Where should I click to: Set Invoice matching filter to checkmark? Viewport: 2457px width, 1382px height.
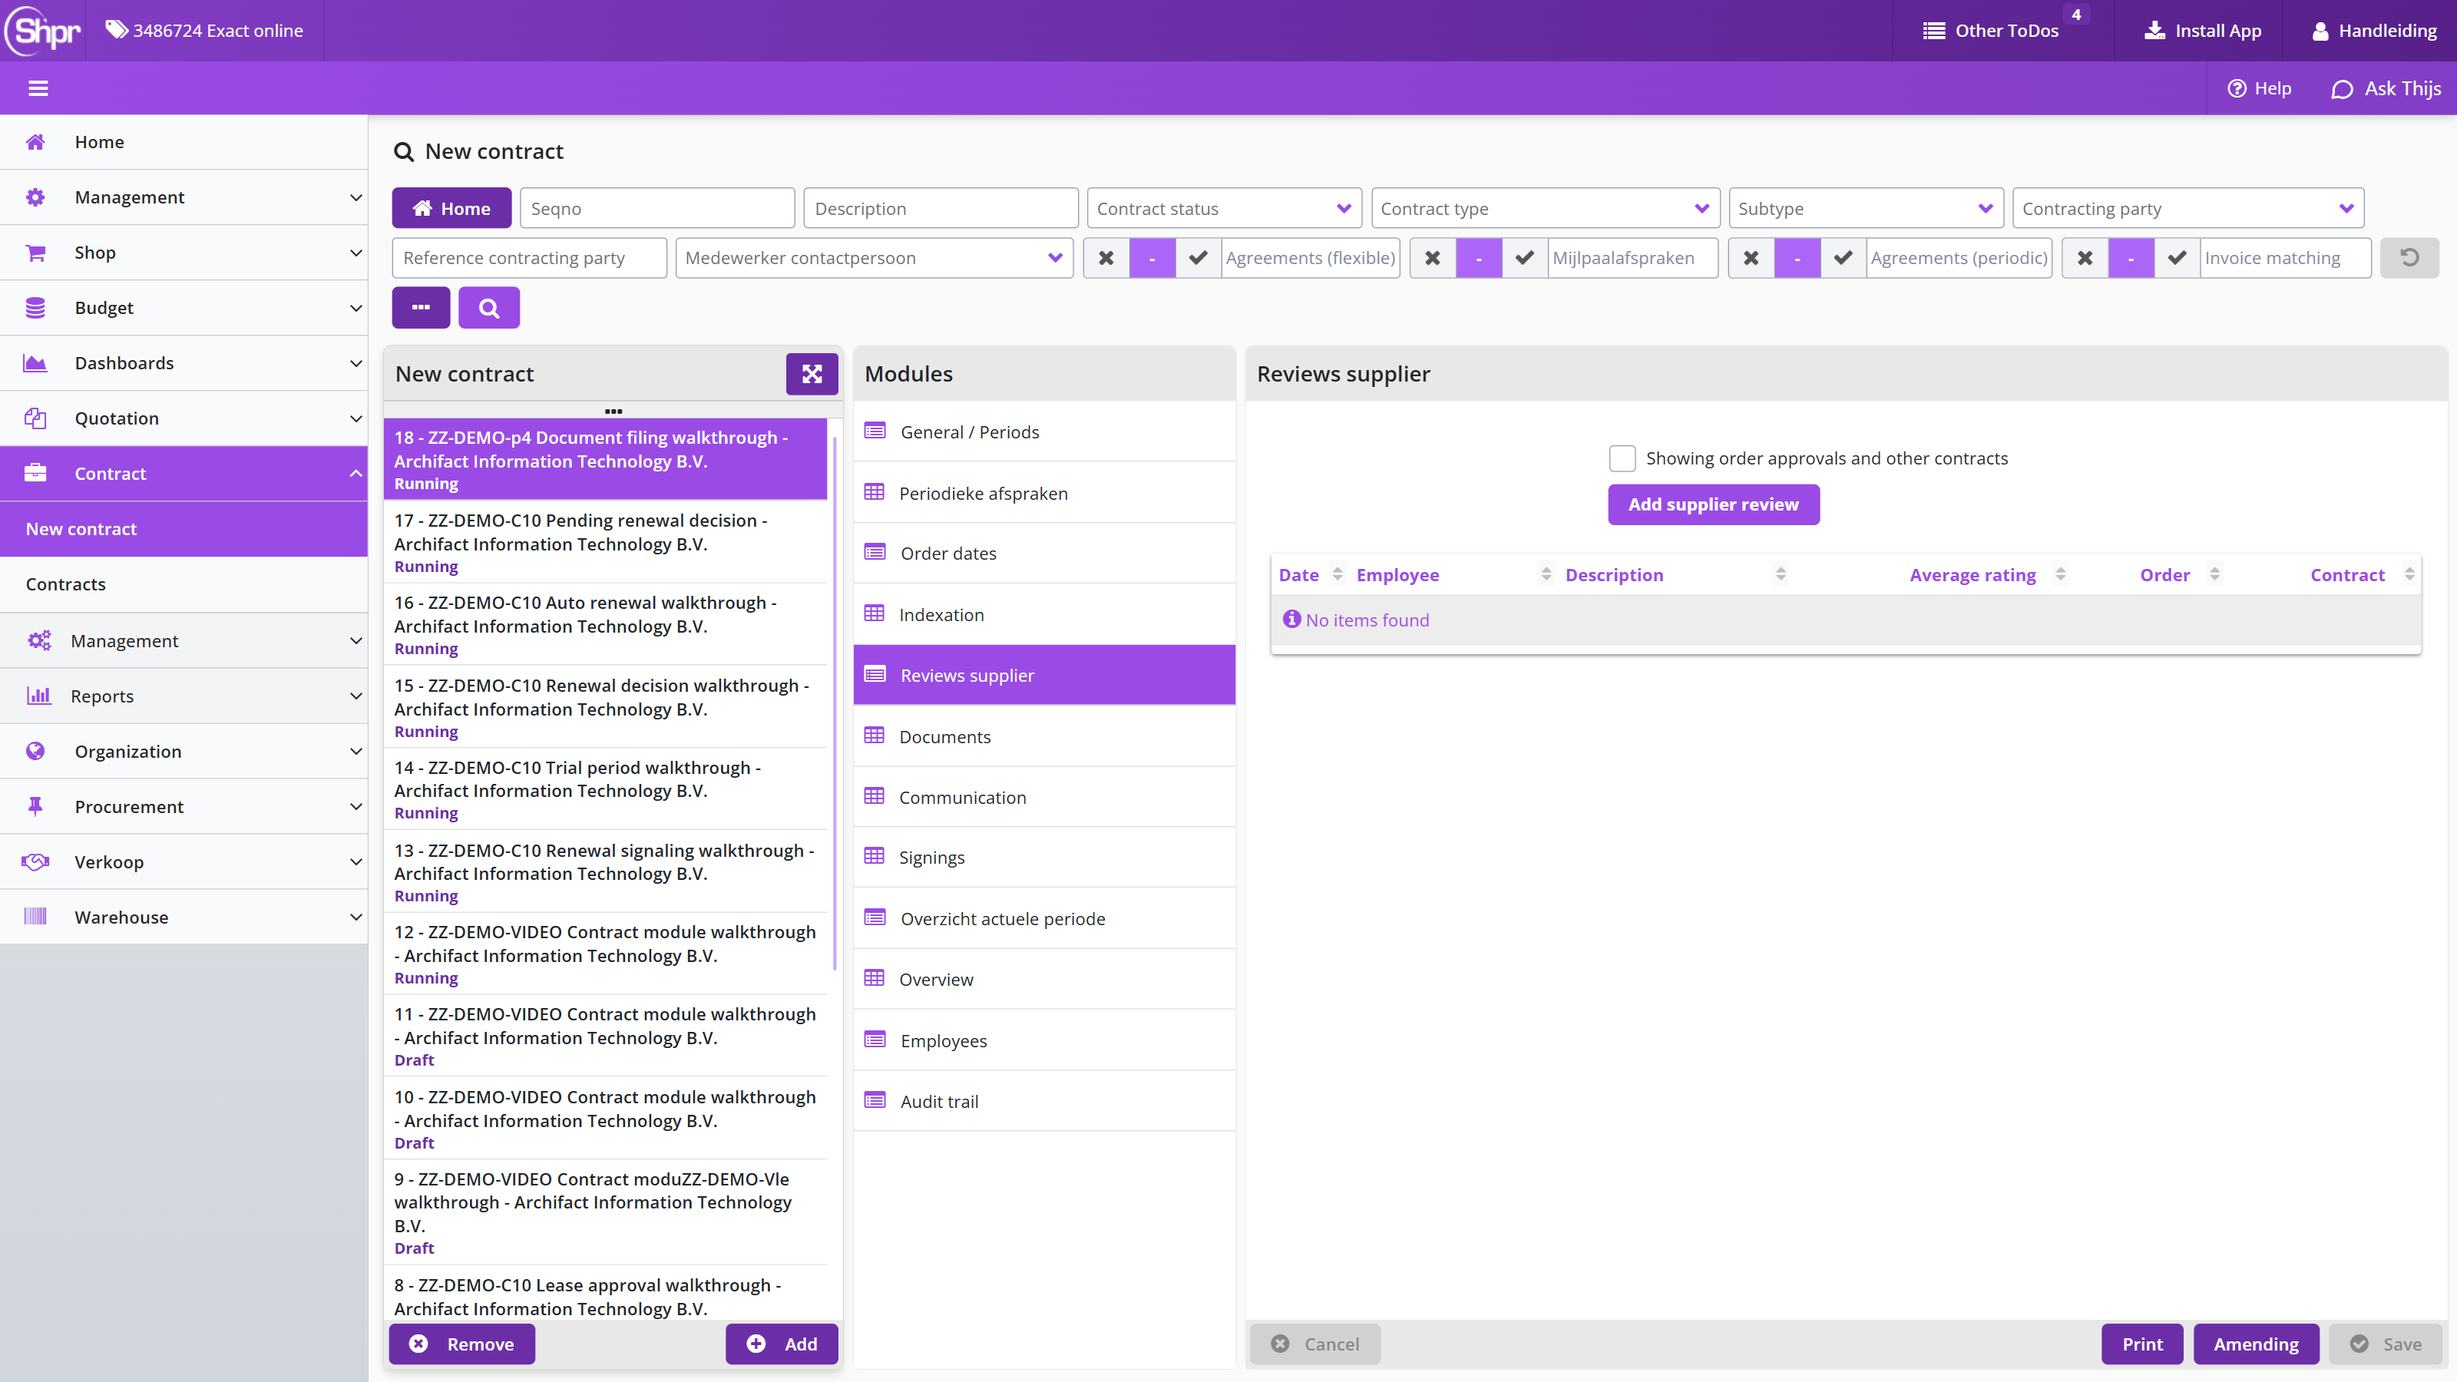click(x=2177, y=257)
